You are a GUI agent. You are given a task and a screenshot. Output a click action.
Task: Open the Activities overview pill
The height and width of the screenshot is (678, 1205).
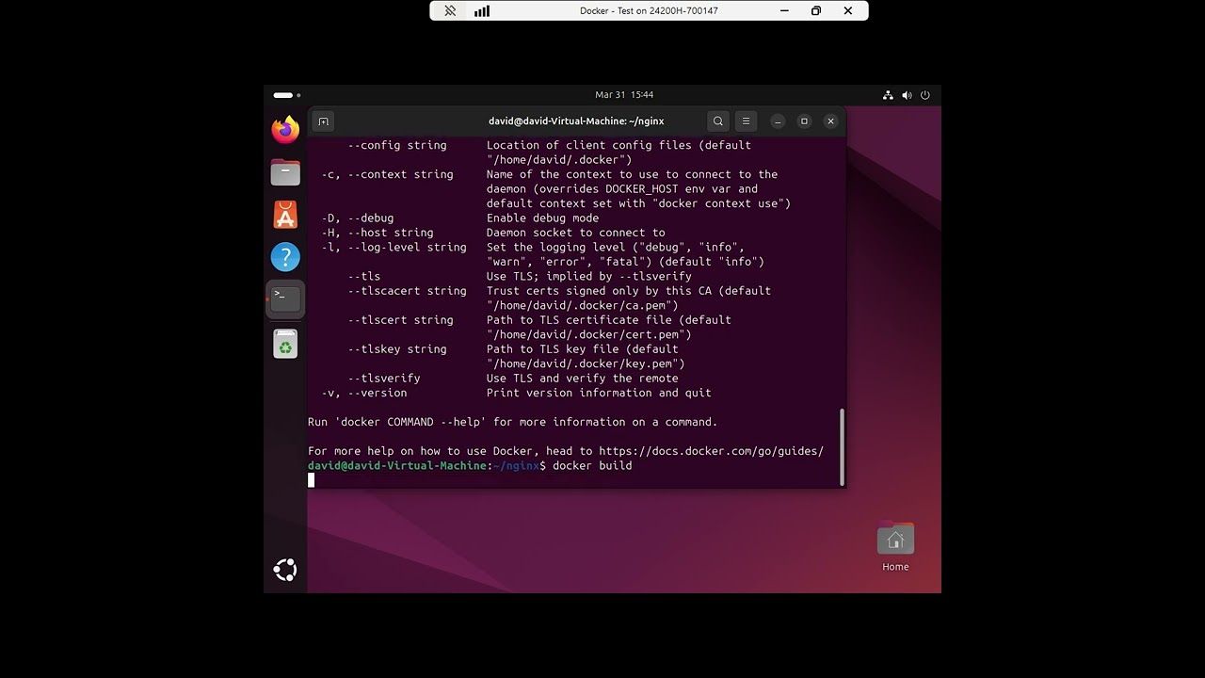point(286,95)
